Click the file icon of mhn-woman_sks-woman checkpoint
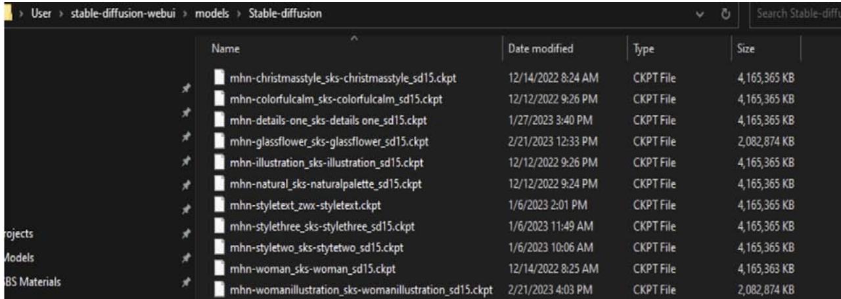Viewport: 841px width, 299px height. point(220,269)
